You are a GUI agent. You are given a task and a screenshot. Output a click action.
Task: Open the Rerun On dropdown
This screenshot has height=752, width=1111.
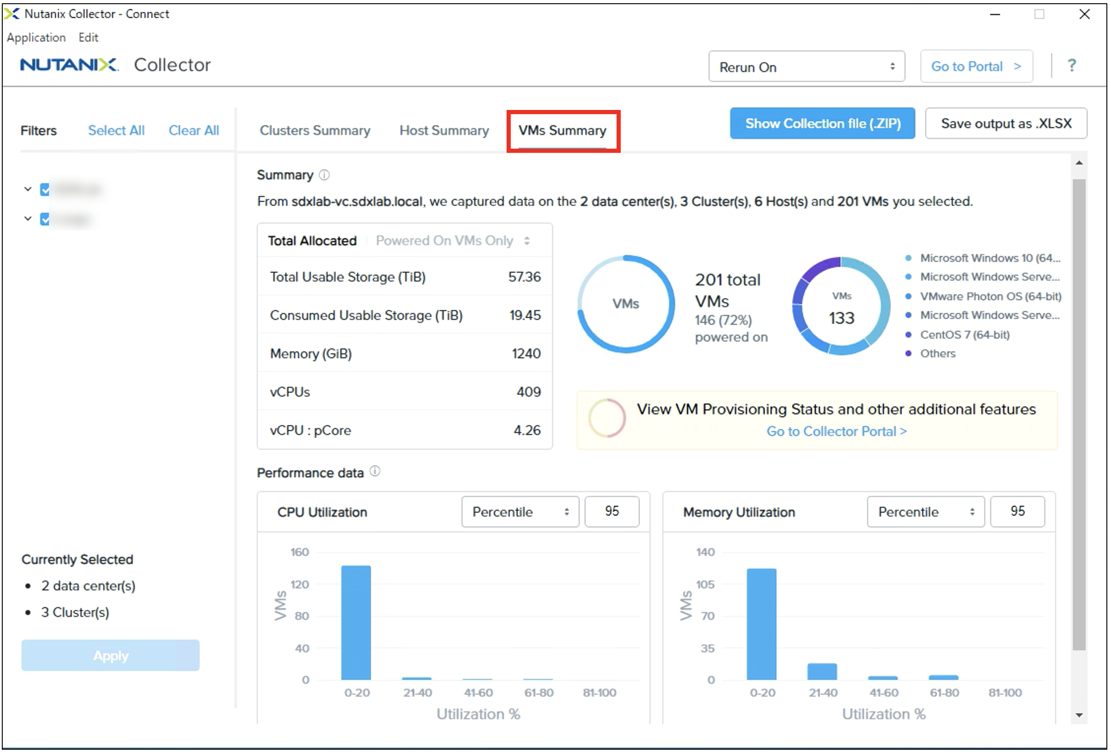point(806,67)
